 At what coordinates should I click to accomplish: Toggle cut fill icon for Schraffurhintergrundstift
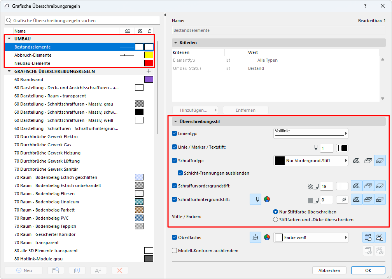356,199
